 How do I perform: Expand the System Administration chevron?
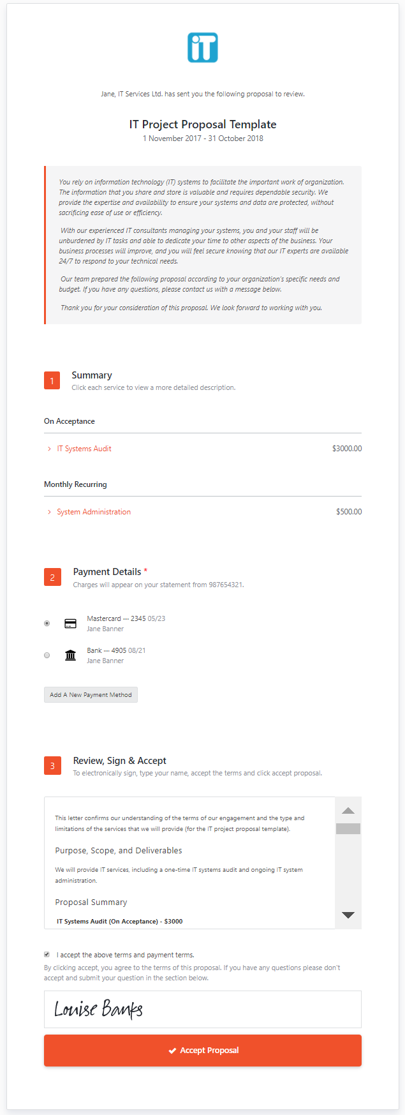[x=49, y=512]
